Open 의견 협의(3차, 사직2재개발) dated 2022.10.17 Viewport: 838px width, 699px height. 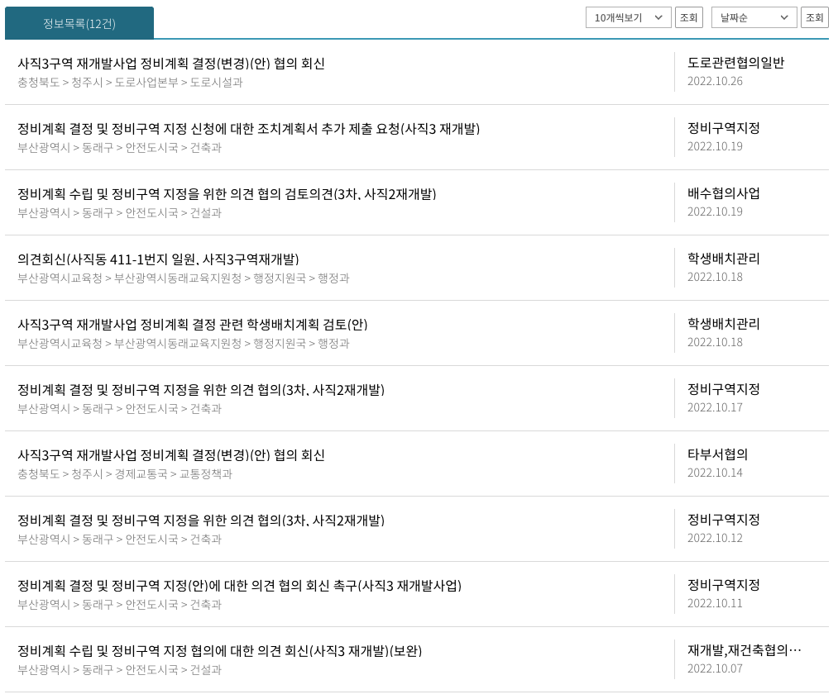(x=201, y=389)
